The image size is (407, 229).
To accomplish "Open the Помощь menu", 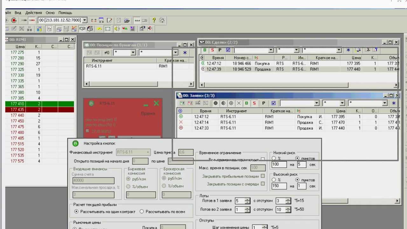I will (65, 13).
